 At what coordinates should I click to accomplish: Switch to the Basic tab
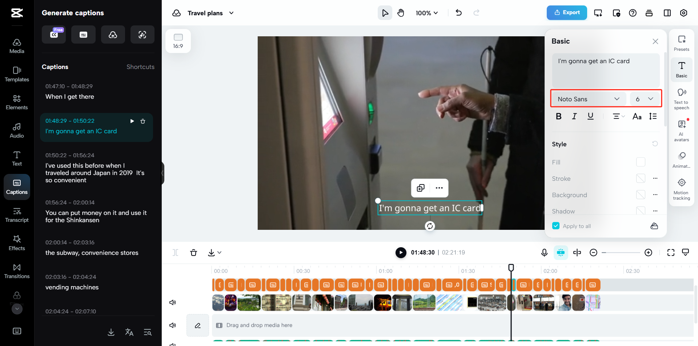click(x=681, y=70)
